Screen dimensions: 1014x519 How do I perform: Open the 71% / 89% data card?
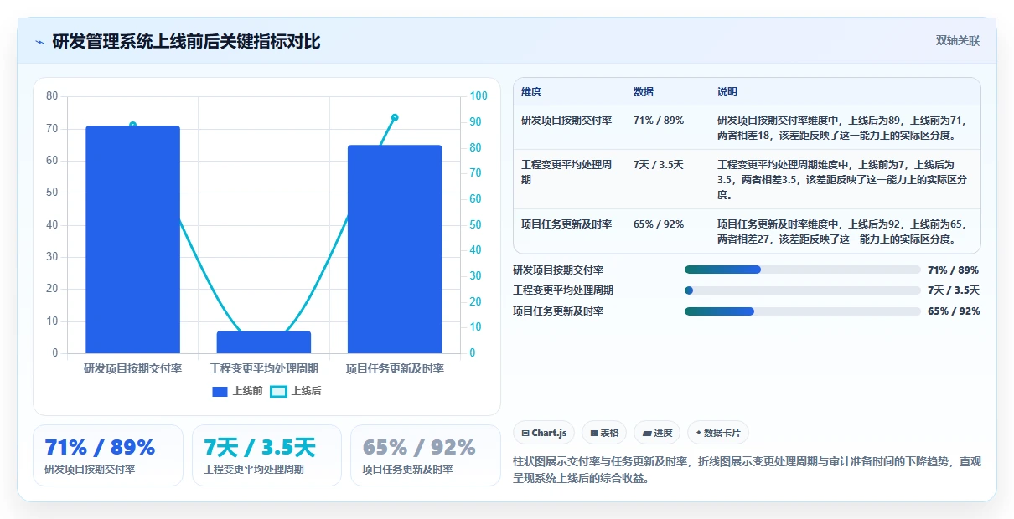(107, 455)
